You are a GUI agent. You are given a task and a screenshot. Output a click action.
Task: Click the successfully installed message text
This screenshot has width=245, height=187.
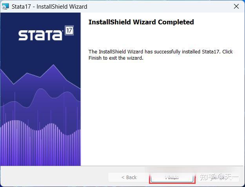coord(160,55)
